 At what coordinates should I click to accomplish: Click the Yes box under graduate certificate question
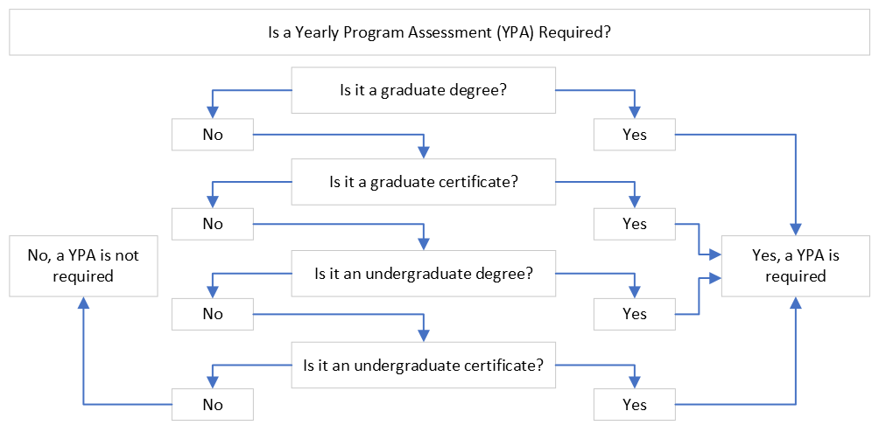pyautogui.click(x=634, y=224)
